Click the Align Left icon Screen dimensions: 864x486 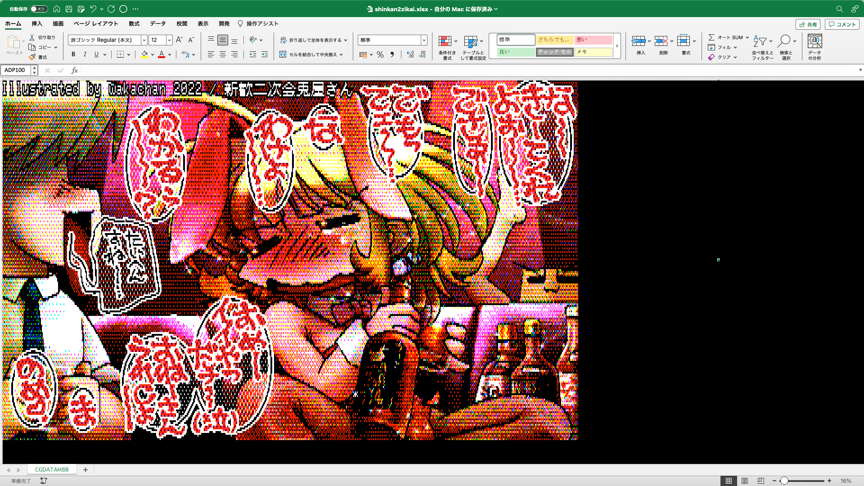211,54
